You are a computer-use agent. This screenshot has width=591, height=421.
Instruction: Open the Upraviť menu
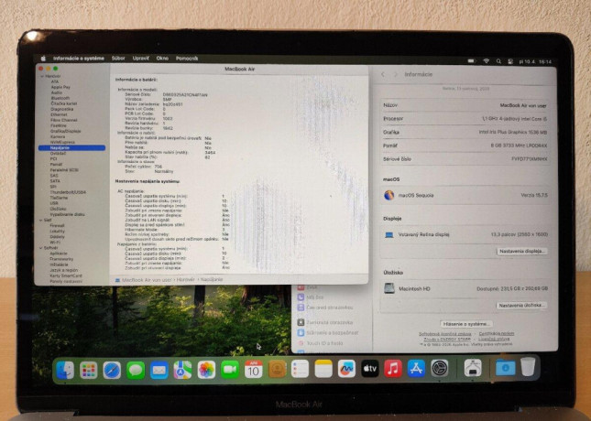point(140,59)
